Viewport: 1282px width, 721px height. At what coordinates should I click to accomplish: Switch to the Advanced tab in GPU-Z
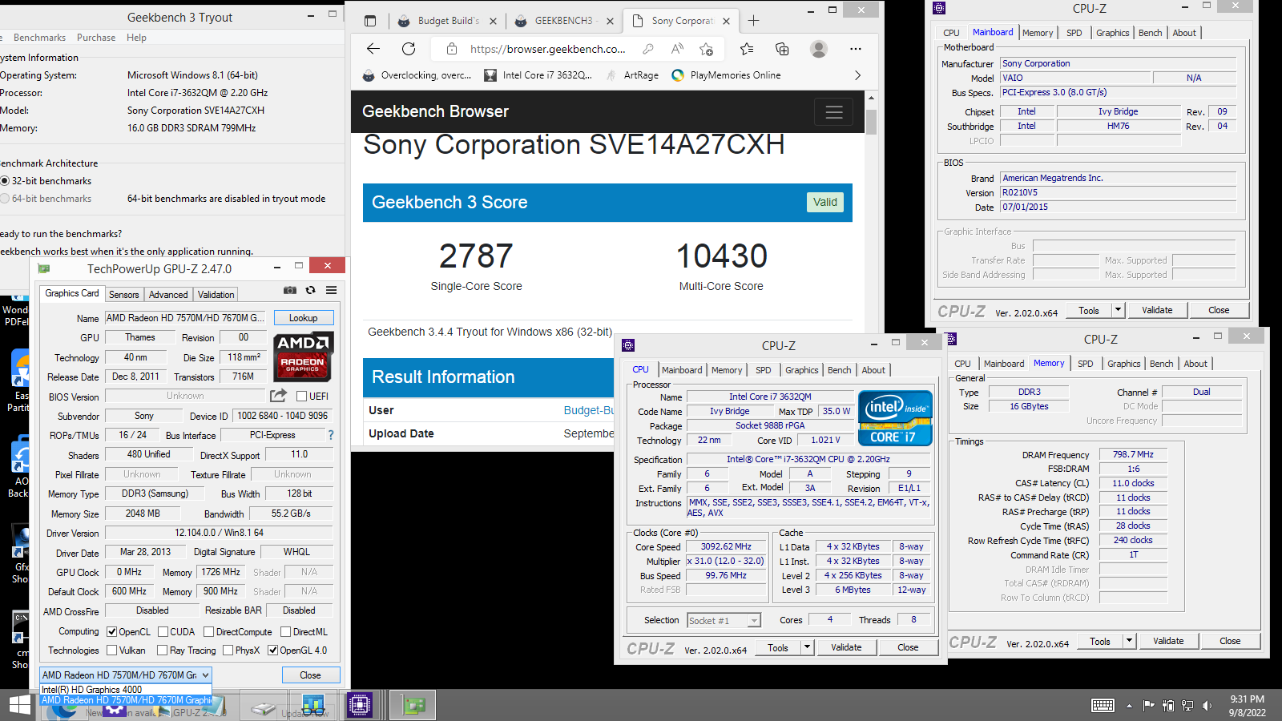point(168,294)
